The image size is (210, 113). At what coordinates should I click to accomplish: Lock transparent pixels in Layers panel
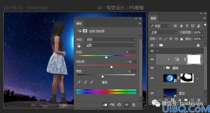tap(160, 39)
